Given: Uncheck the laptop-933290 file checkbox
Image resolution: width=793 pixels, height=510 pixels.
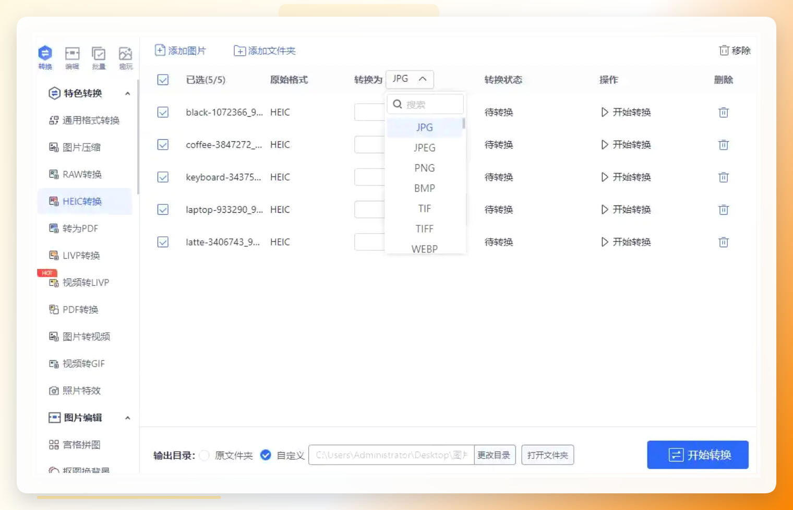Looking at the screenshot, I should coord(163,210).
